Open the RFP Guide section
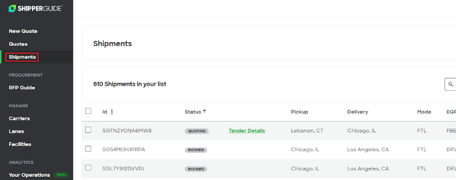This screenshot has height=180, width=456. 22,88
